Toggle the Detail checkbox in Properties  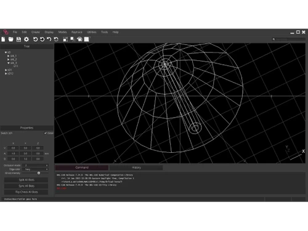[x=46, y=133]
